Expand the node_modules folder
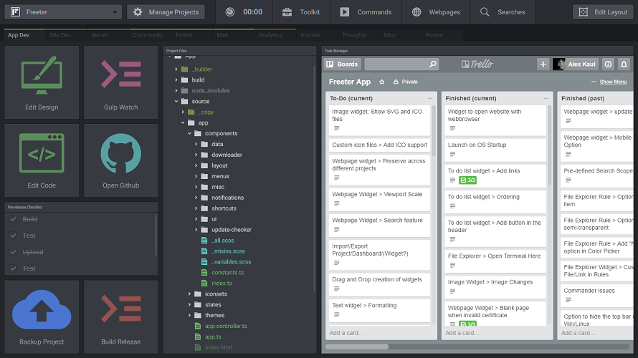Screen dimensions: 638x358 pyautogui.click(x=176, y=91)
